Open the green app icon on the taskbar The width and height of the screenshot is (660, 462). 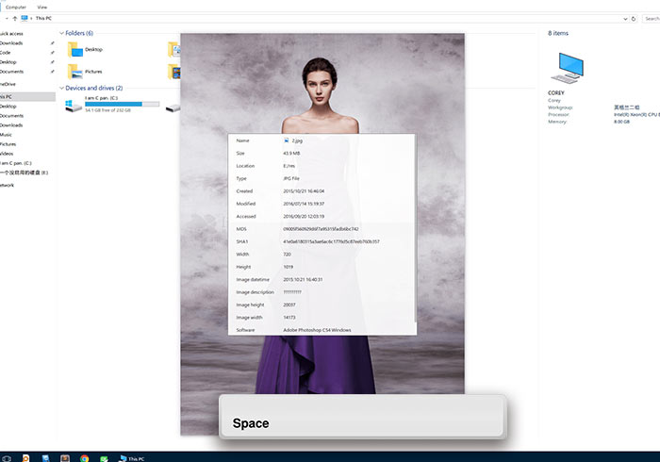click(104, 458)
